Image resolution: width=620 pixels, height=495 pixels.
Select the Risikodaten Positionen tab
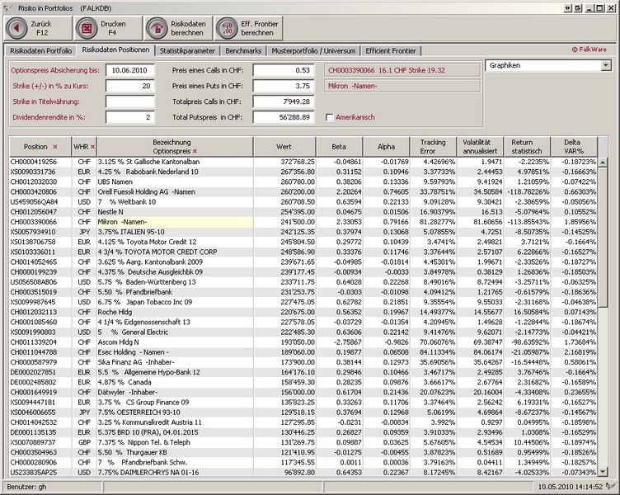pyautogui.click(x=115, y=49)
